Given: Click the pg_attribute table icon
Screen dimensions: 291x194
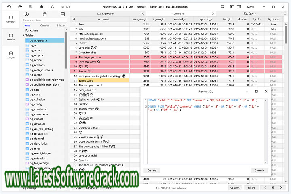Looking at the screenshot, I should (x=27, y=65).
